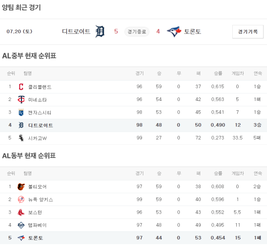Click the 게임차 column header in AL동부 table
Viewport: 267px width, 246px height.
(238, 173)
